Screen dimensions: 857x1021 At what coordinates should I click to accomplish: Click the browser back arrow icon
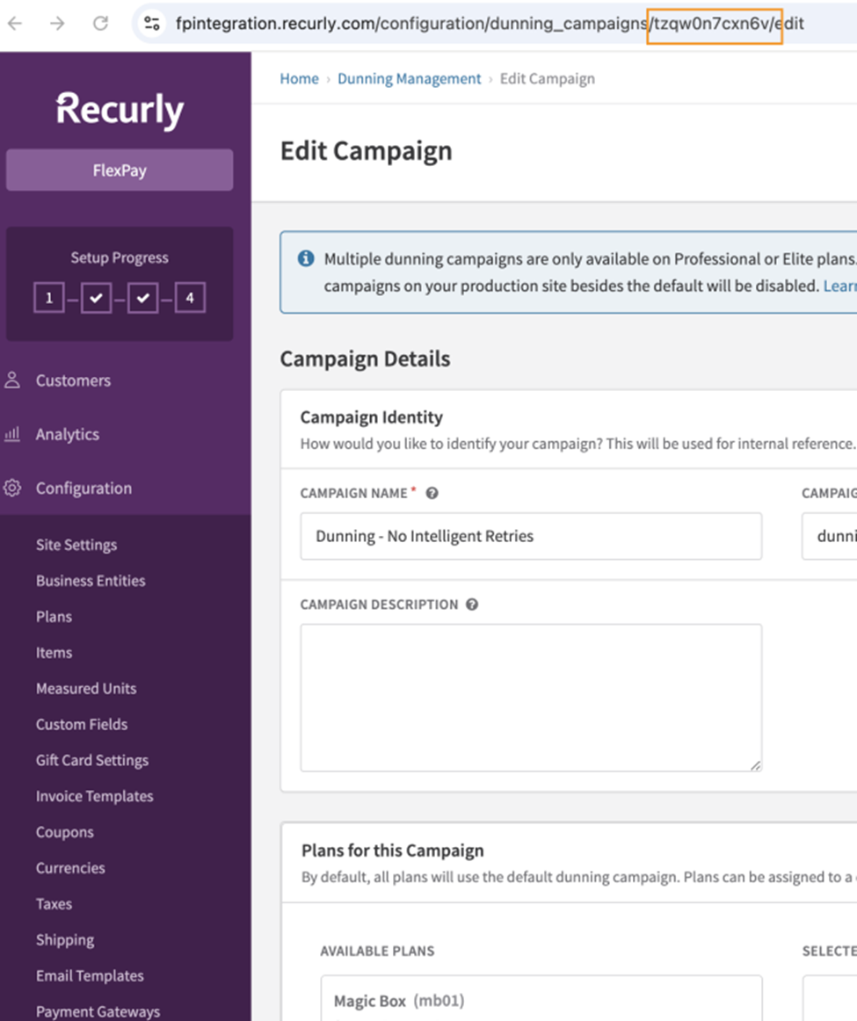(15, 24)
